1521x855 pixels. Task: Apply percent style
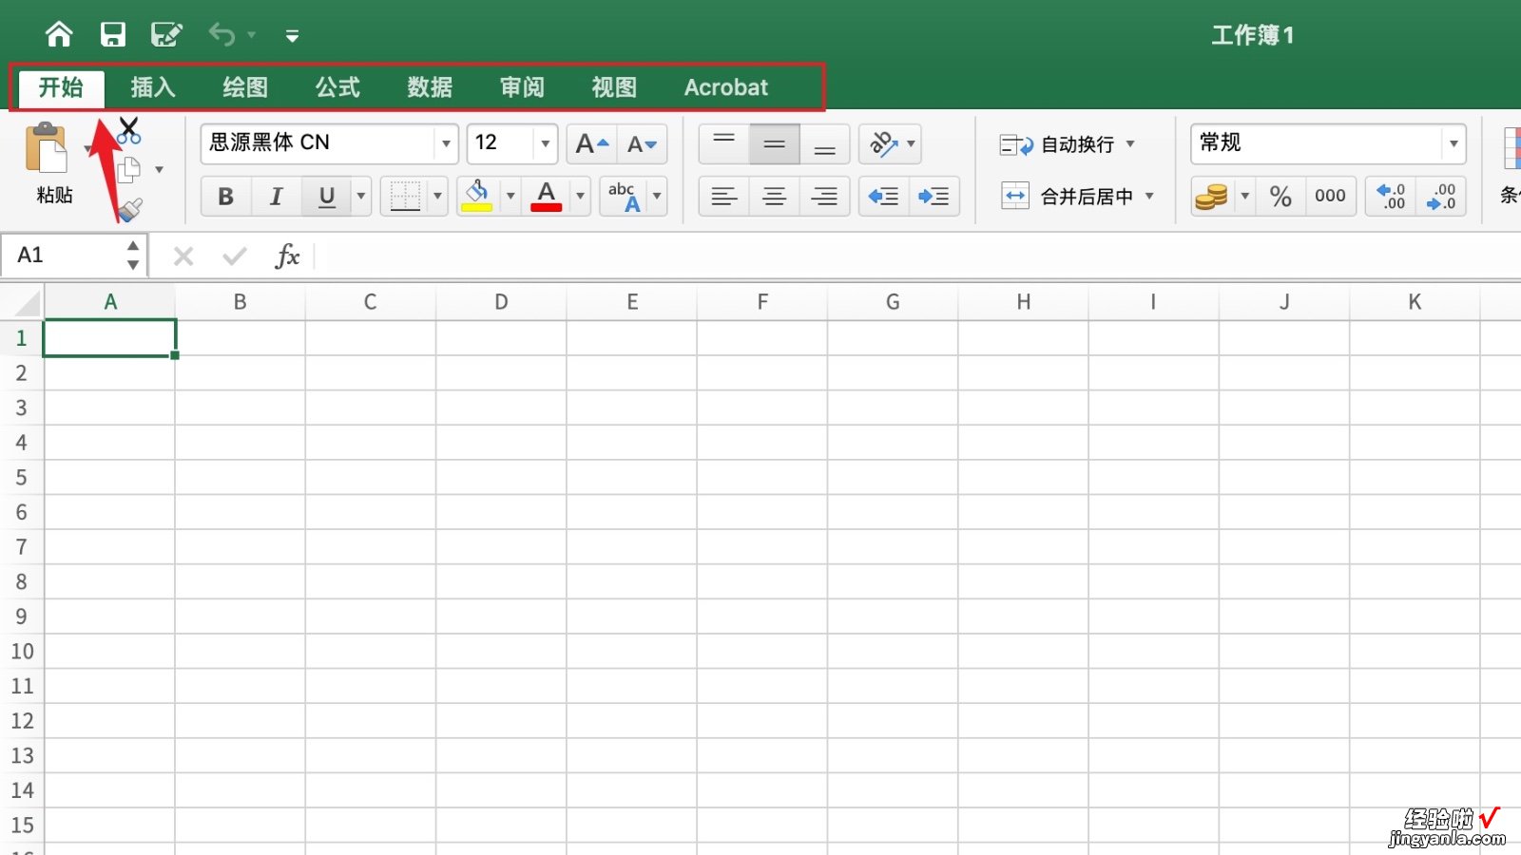click(1280, 197)
